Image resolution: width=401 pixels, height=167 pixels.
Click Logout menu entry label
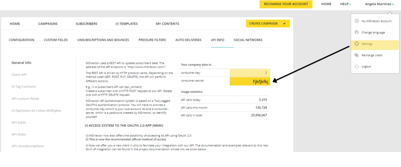tap(366, 66)
